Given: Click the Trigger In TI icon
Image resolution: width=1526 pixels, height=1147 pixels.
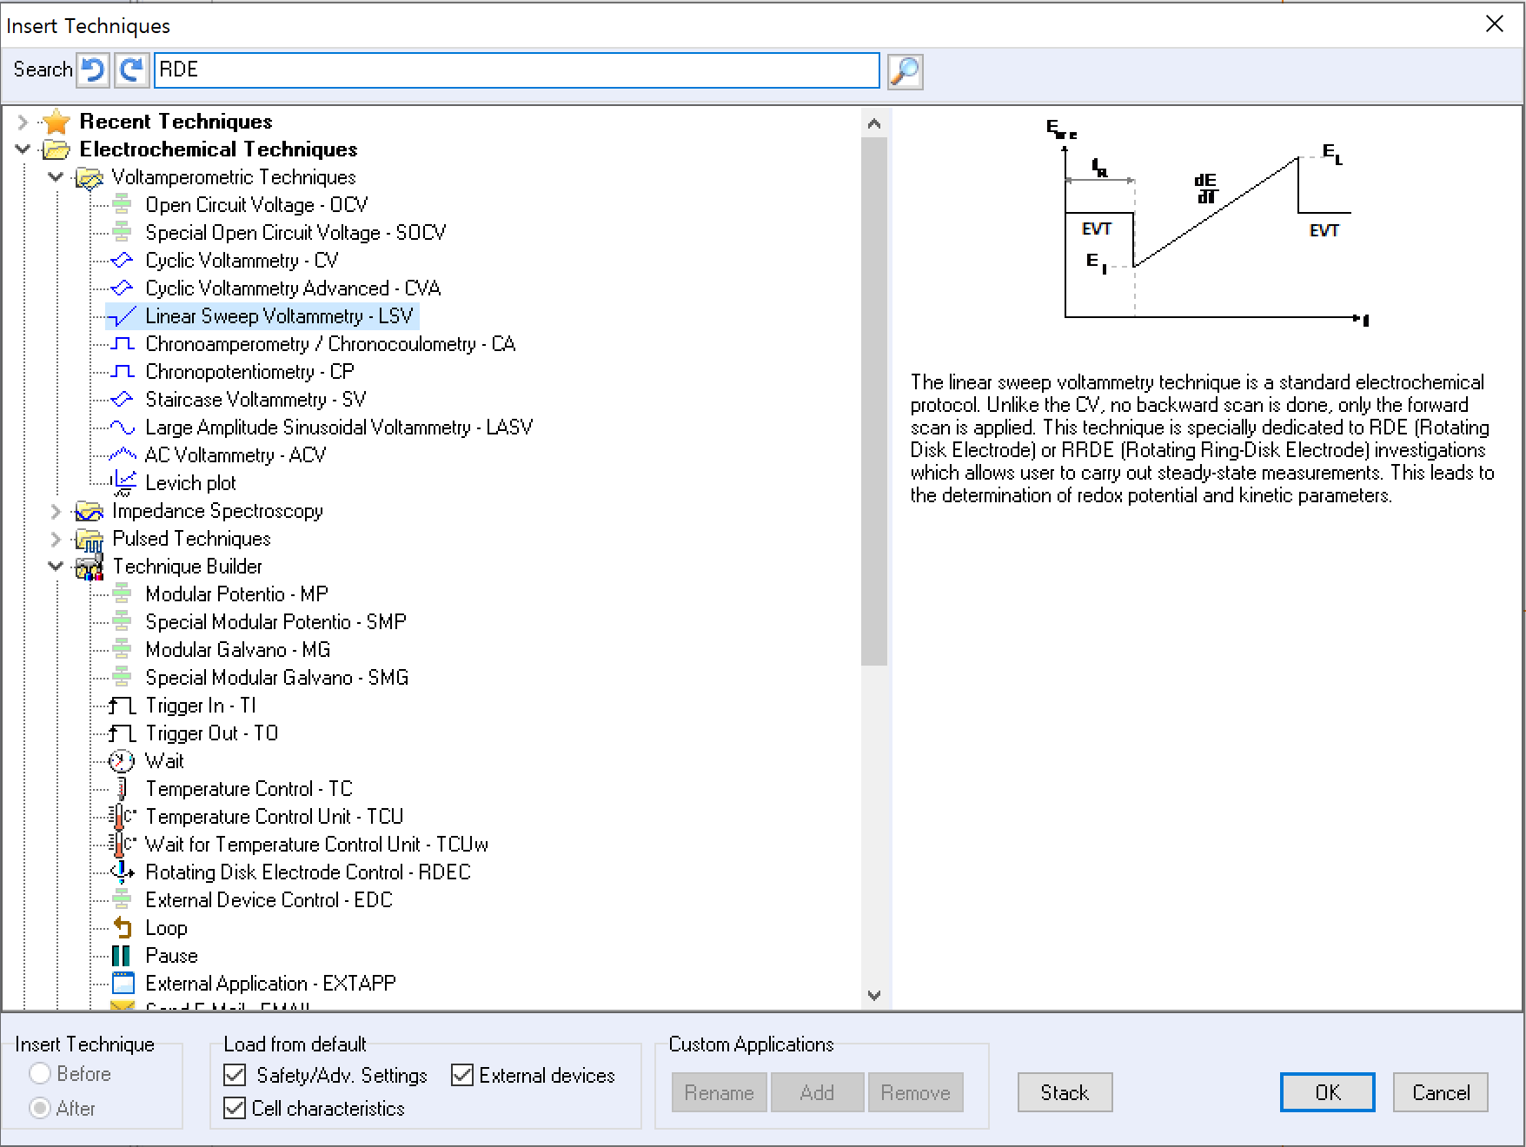Looking at the screenshot, I should coord(123,706).
